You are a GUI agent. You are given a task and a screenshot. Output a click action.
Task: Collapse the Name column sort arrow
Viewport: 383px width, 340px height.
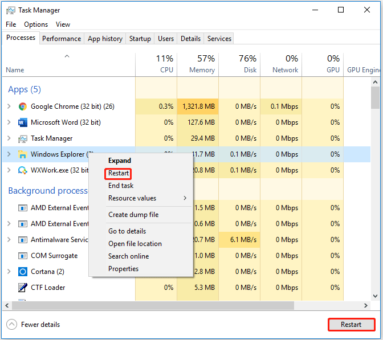[x=67, y=56]
